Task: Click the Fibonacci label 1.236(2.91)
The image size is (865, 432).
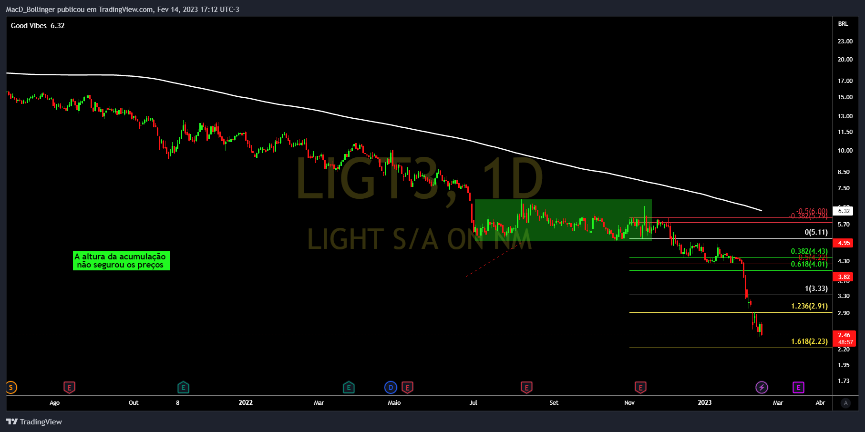Action: pos(809,306)
